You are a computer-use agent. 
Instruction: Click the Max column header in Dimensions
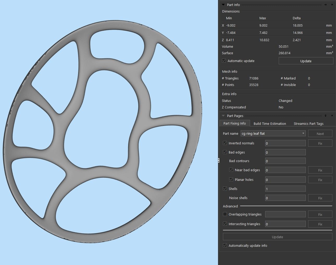pyautogui.click(x=263, y=18)
